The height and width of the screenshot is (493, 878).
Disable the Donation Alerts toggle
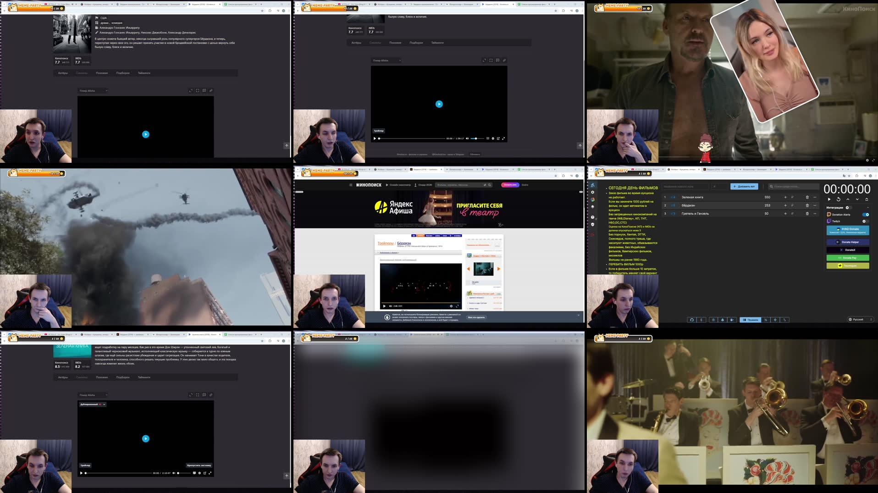(x=865, y=215)
